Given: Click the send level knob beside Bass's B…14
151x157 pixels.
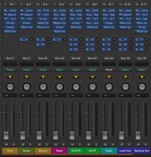Looking at the screenshot, I should tap(65, 40).
